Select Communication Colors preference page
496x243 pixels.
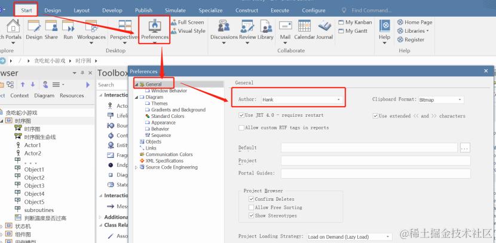coord(169,154)
